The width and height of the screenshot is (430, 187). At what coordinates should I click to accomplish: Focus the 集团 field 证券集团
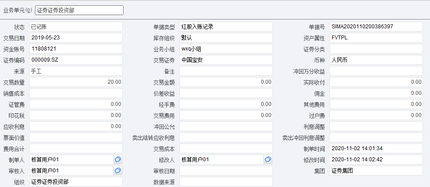click(x=376, y=171)
